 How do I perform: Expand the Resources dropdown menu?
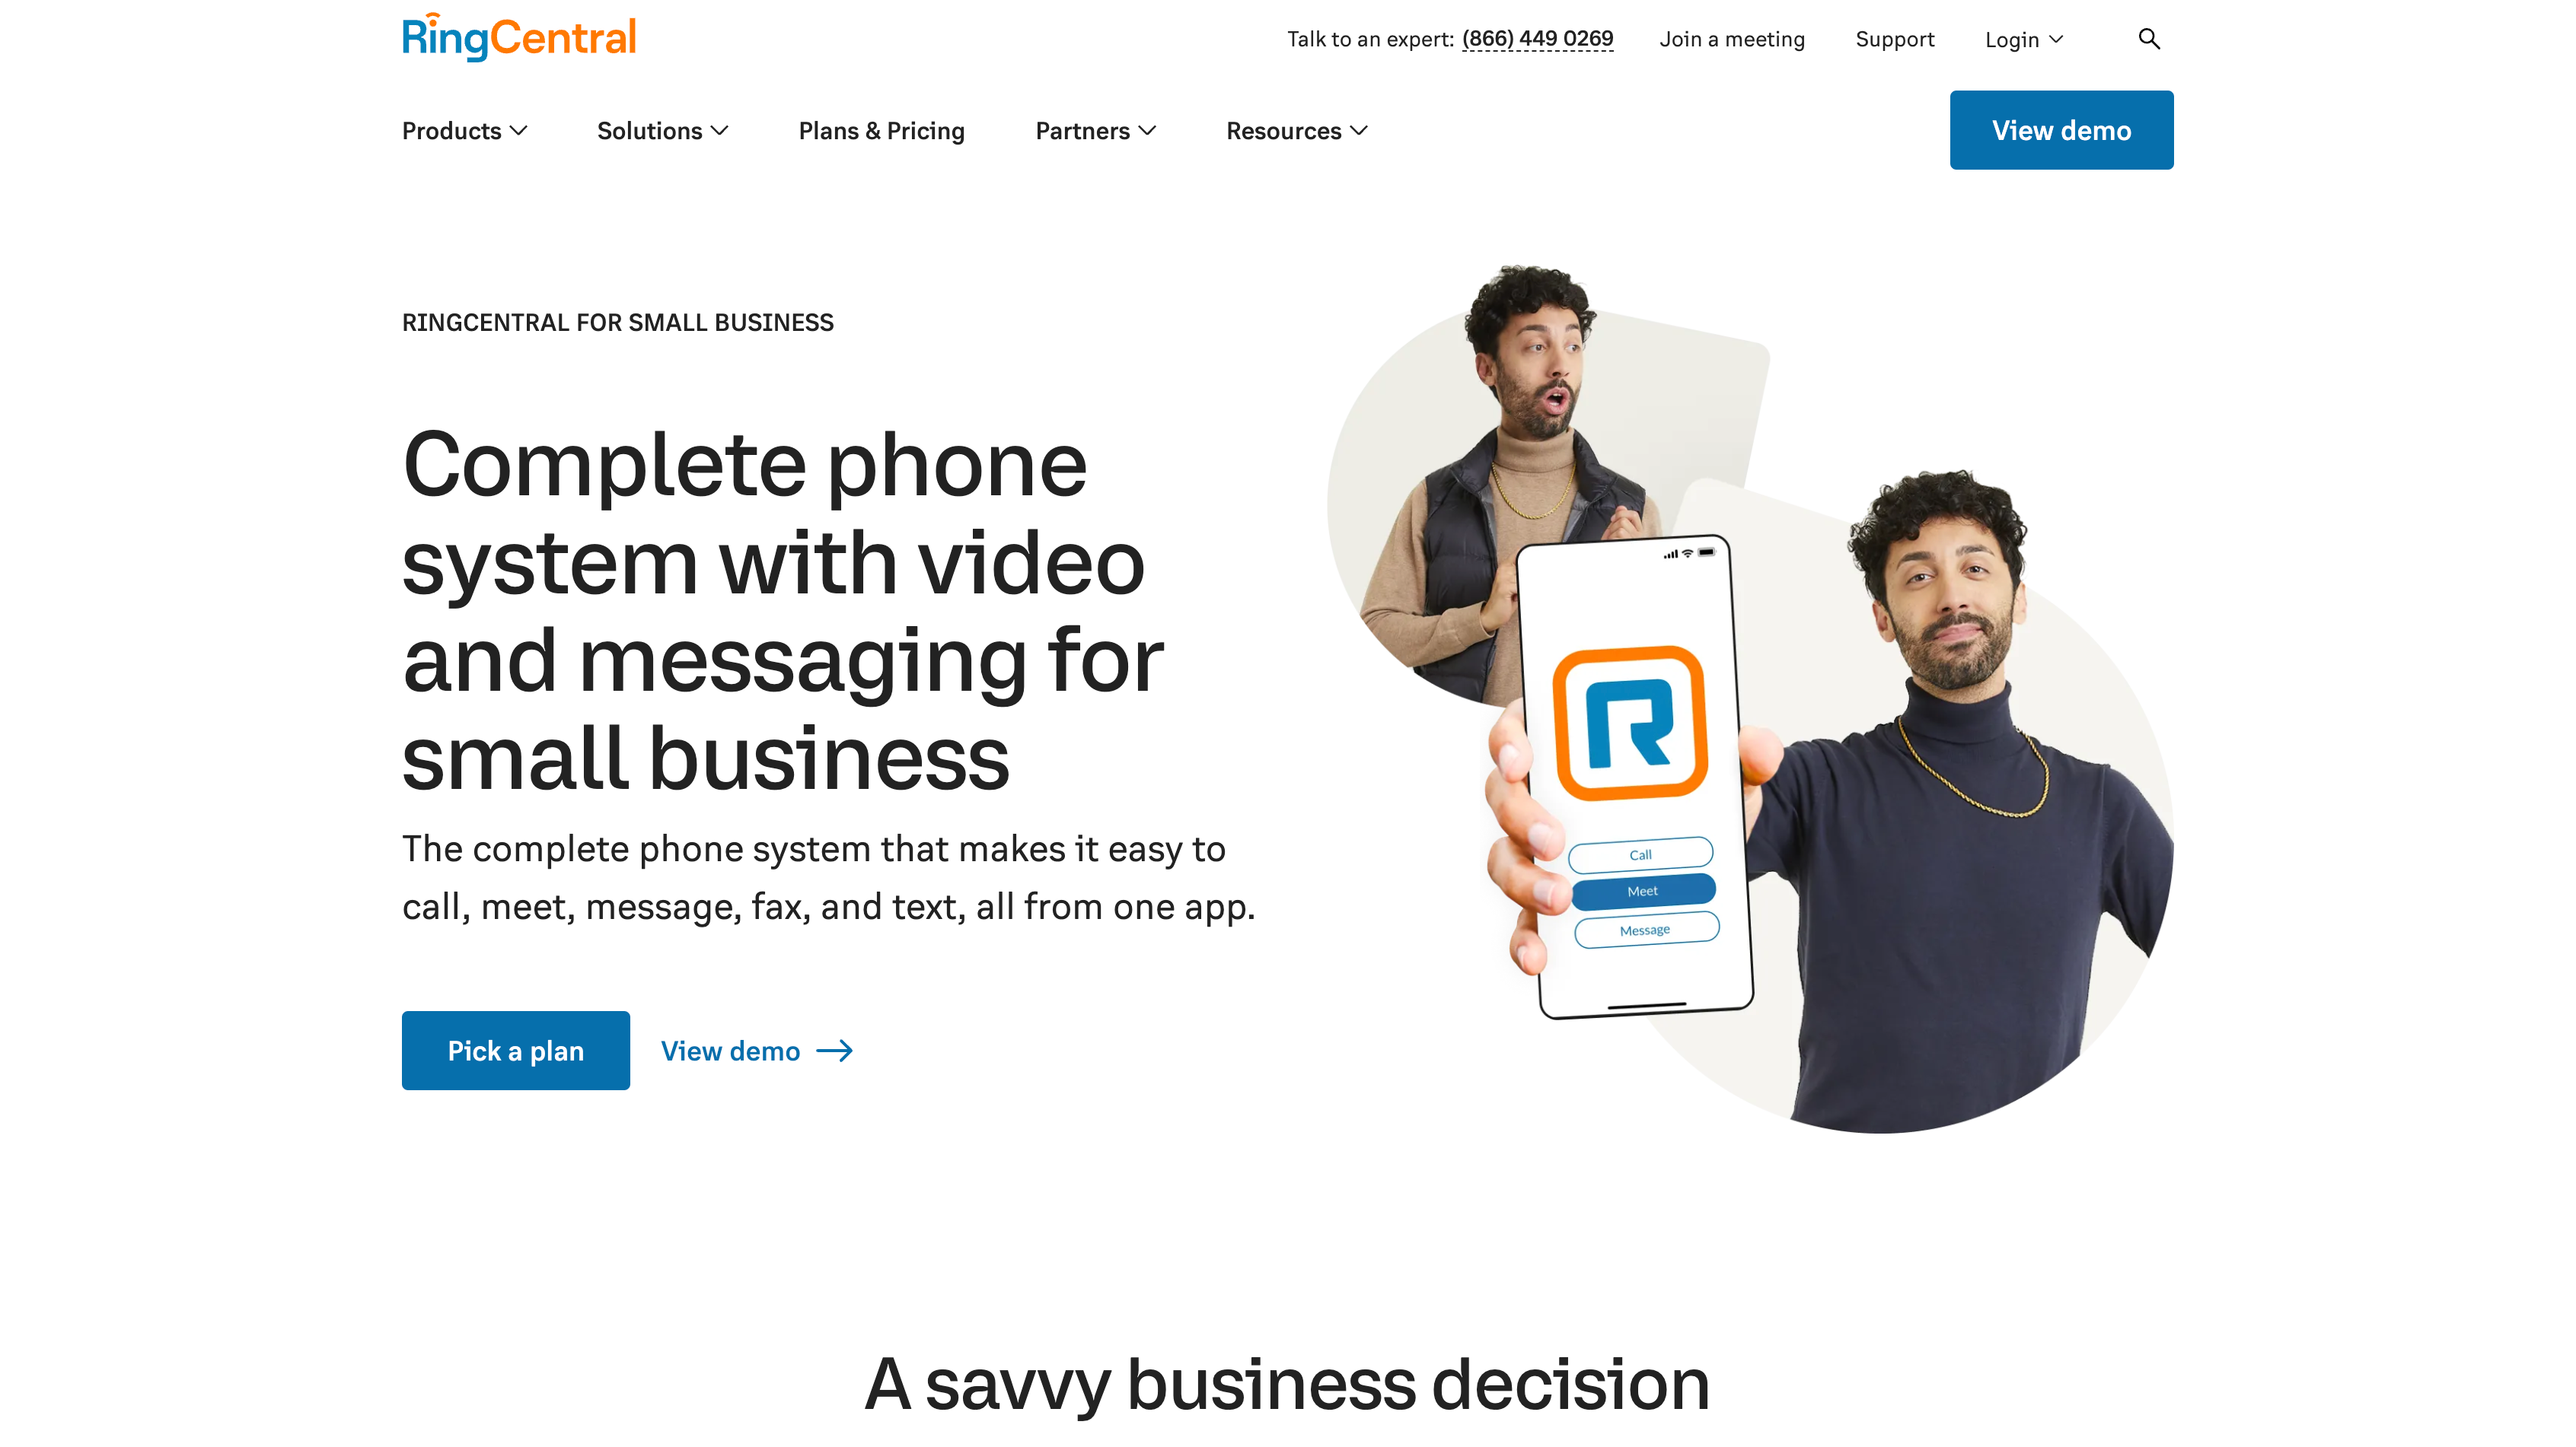[1297, 129]
